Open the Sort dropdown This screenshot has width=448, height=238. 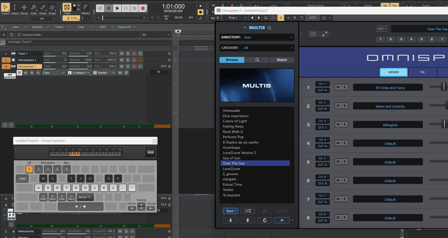click(230, 211)
